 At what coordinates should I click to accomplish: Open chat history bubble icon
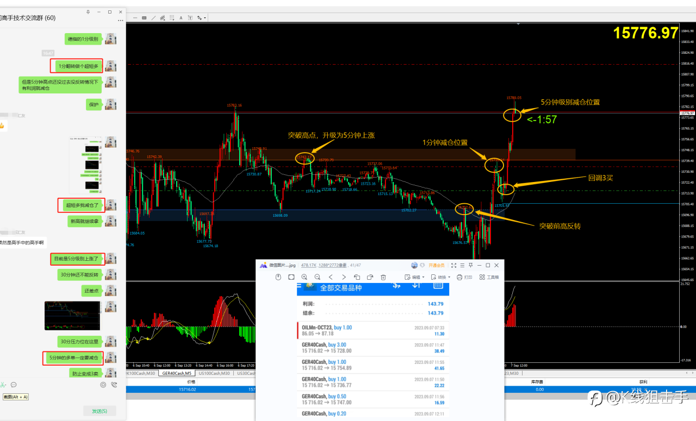(14, 385)
